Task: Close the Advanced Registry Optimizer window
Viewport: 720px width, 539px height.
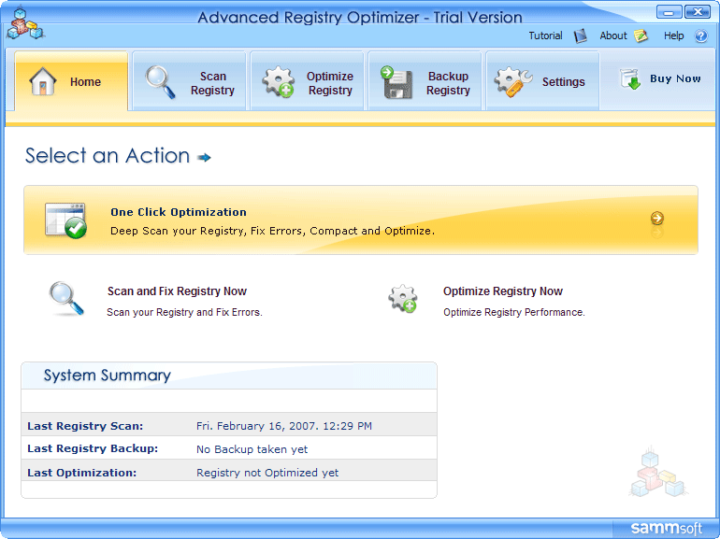Action: [x=697, y=12]
